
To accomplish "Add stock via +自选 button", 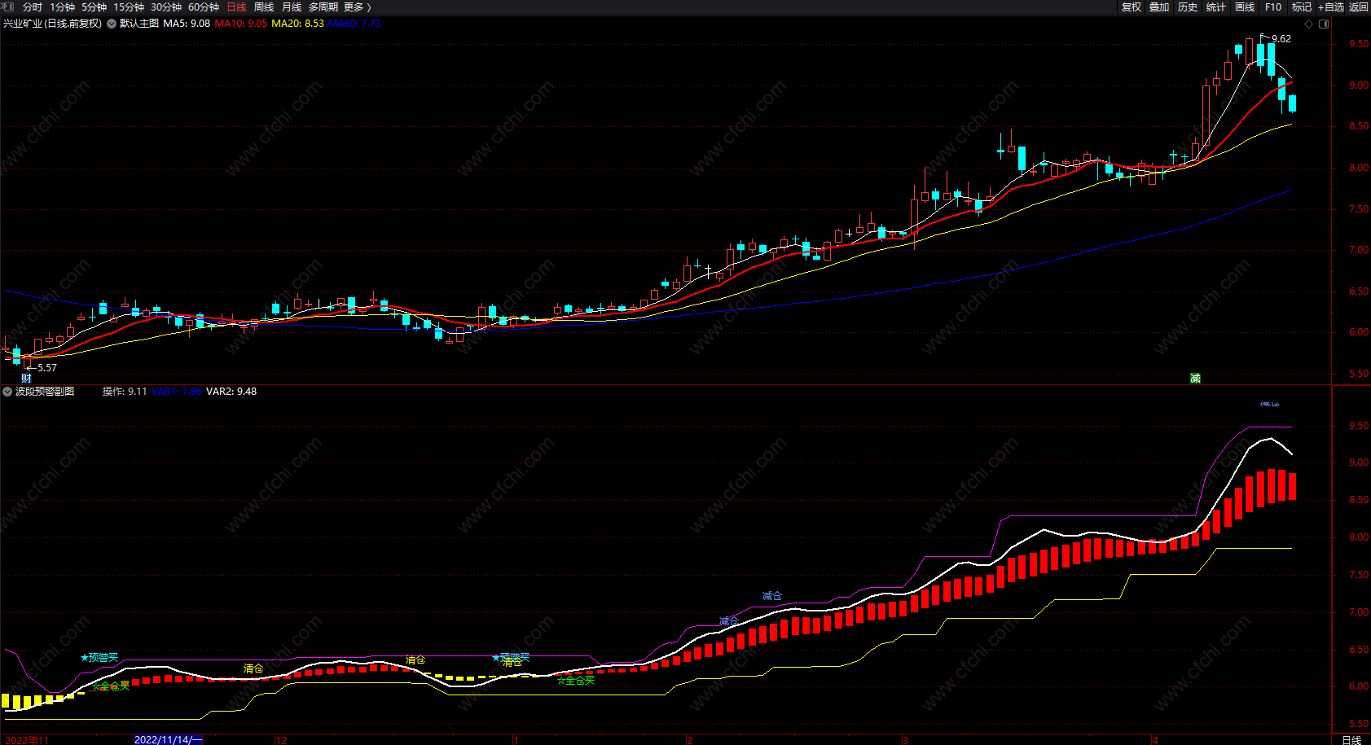I will 1331,7.
